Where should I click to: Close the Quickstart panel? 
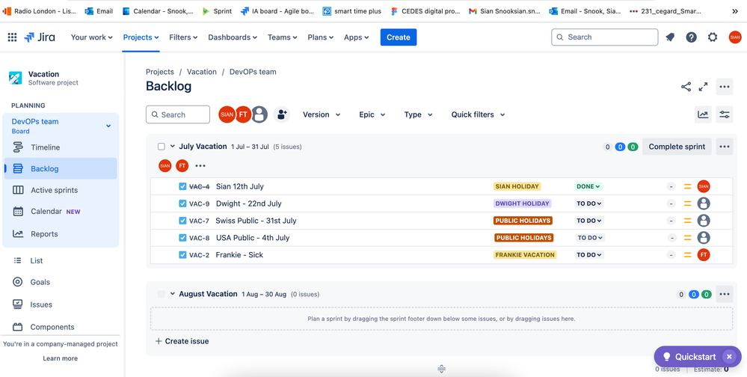click(x=729, y=357)
